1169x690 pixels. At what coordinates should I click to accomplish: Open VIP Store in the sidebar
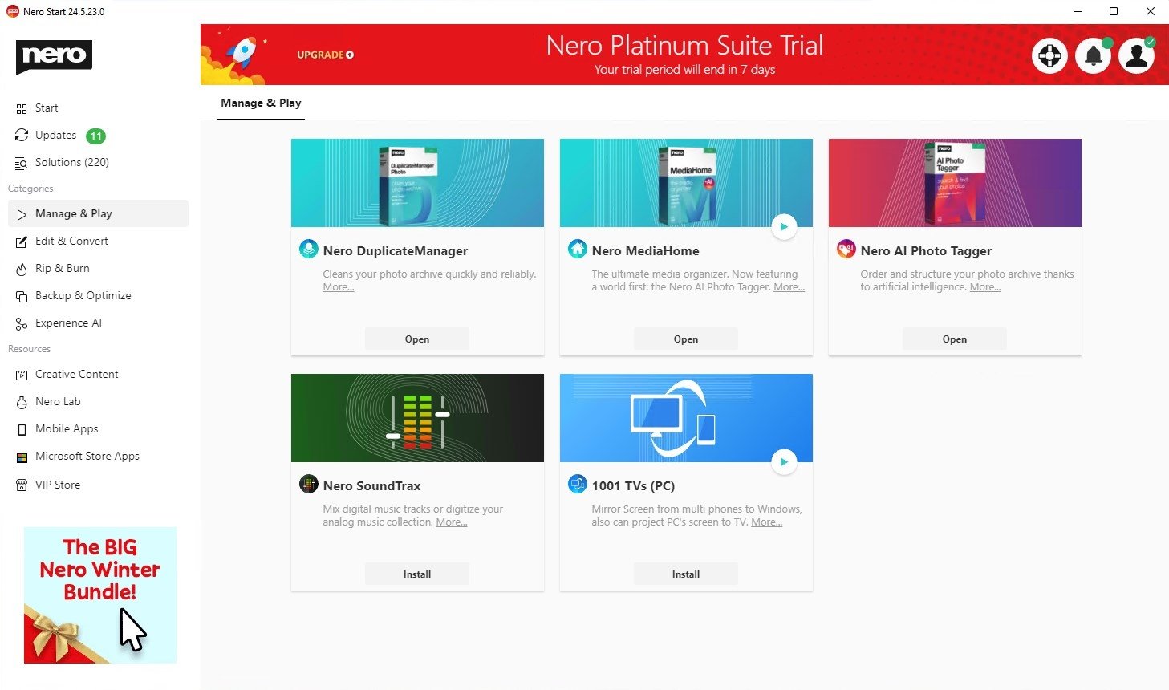coord(58,485)
